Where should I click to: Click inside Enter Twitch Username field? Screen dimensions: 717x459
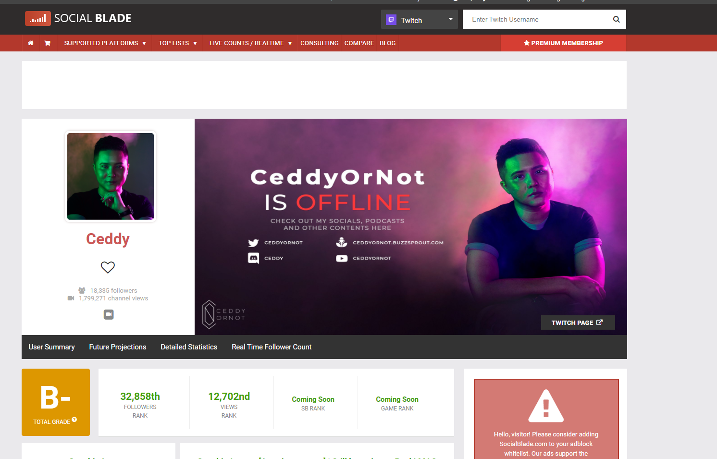(x=537, y=19)
